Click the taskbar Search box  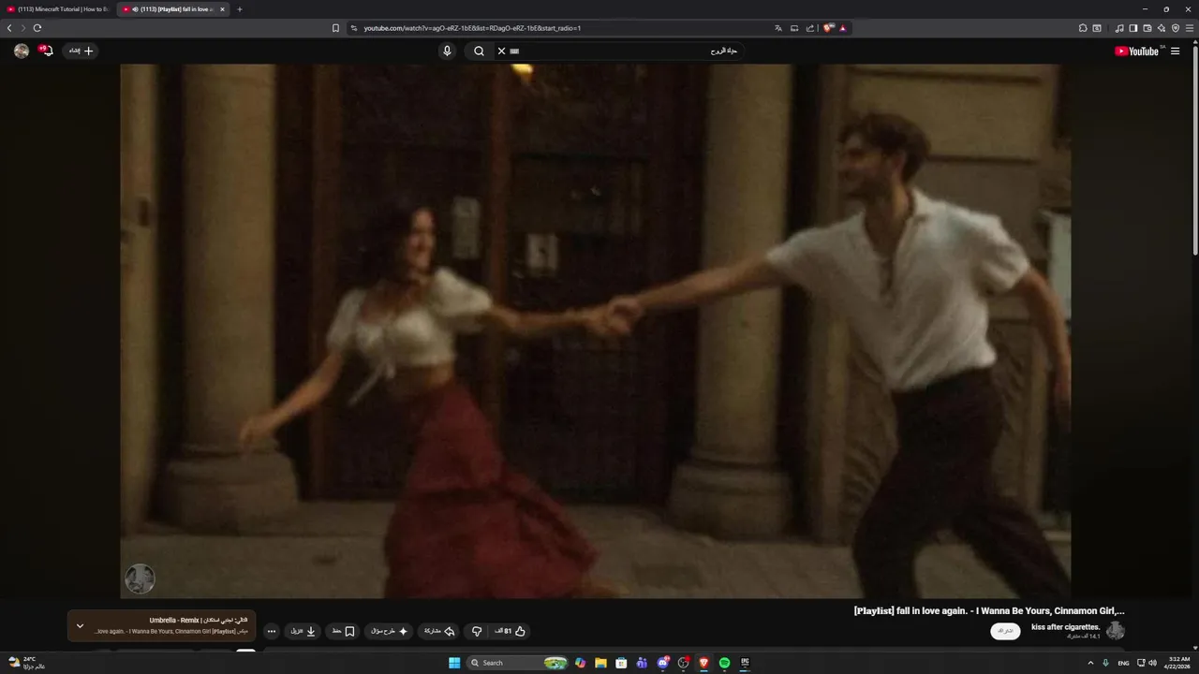pyautogui.click(x=517, y=663)
